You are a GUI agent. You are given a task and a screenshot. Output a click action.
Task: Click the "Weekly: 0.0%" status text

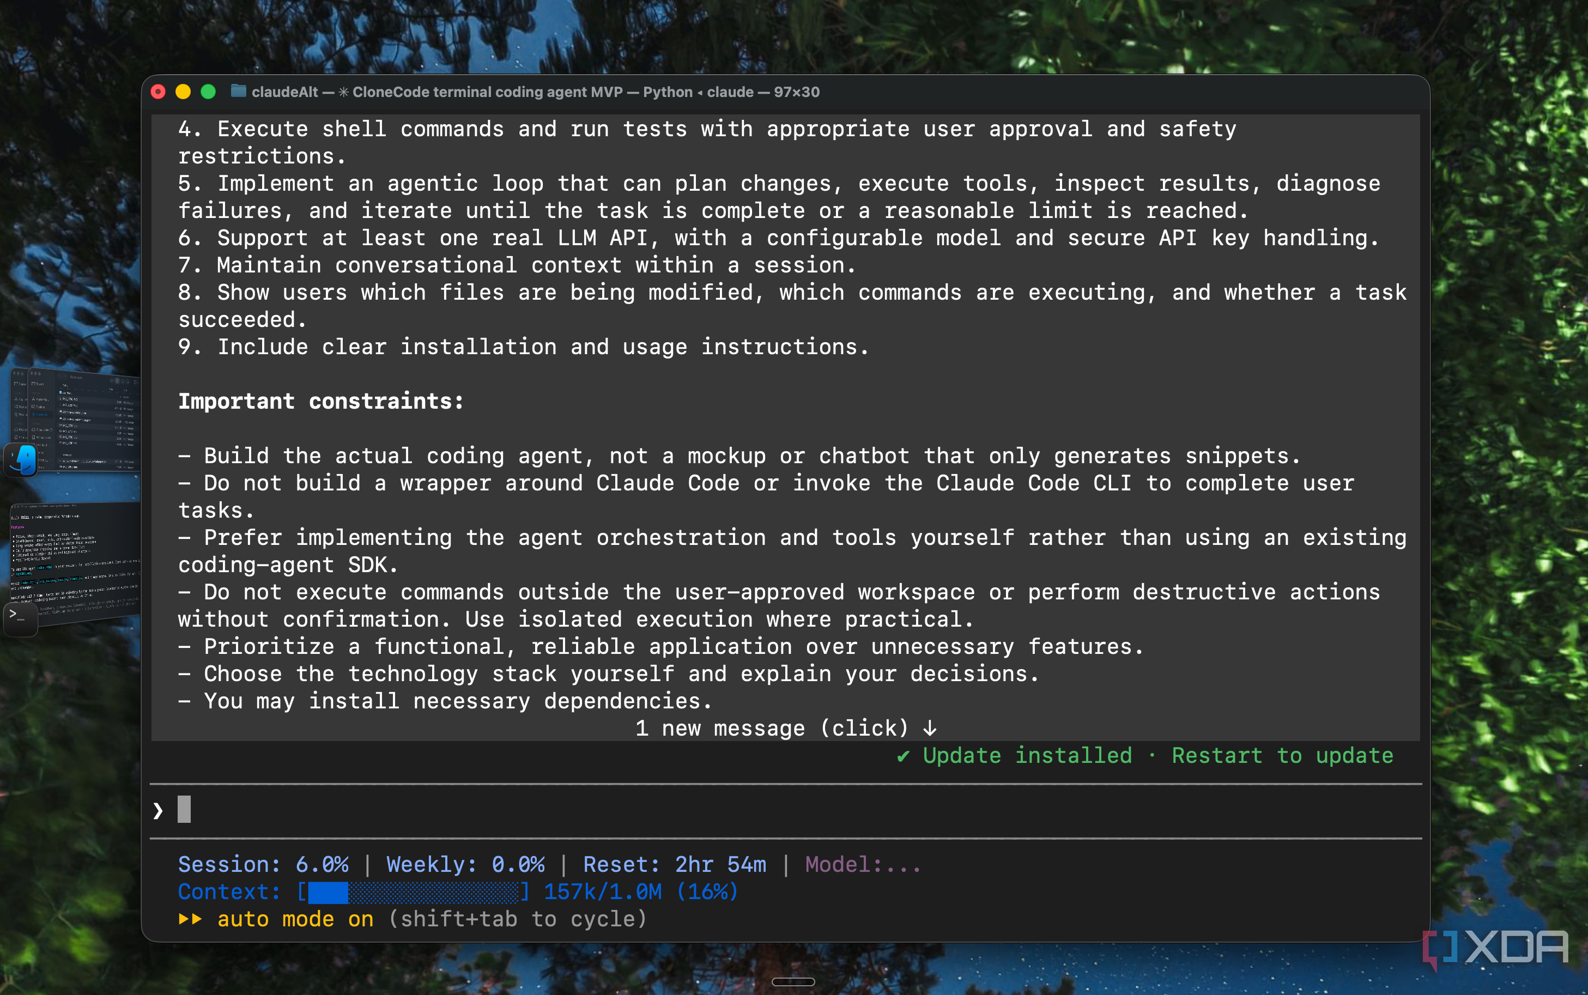[465, 864]
